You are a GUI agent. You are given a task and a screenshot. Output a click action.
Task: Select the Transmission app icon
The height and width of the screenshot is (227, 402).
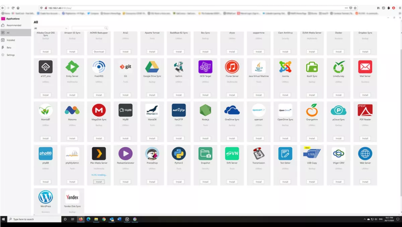[x=259, y=154]
